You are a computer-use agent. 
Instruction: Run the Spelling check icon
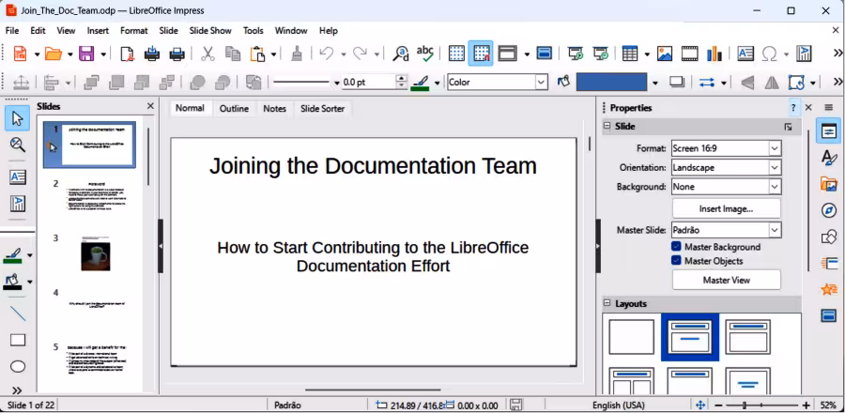click(425, 53)
